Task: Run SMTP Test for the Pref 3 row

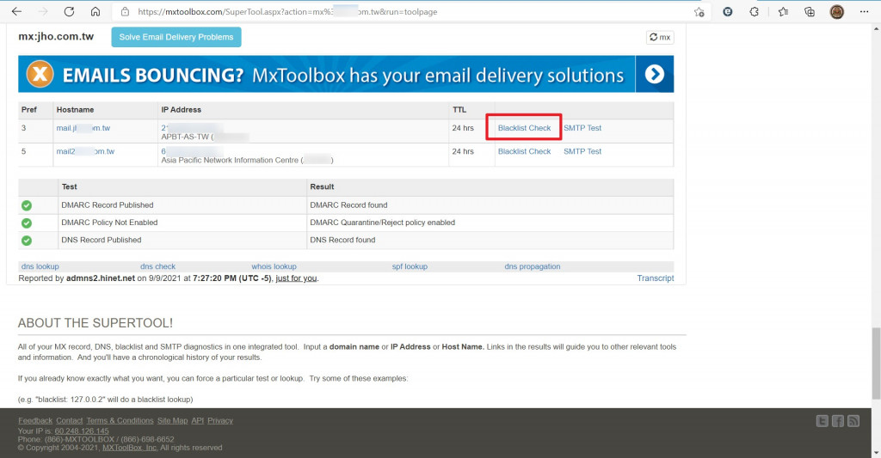Action: point(582,128)
